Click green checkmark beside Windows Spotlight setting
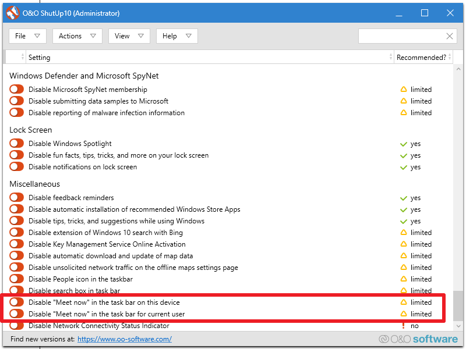Viewport: 466px width, 349px height. click(403, 144)
